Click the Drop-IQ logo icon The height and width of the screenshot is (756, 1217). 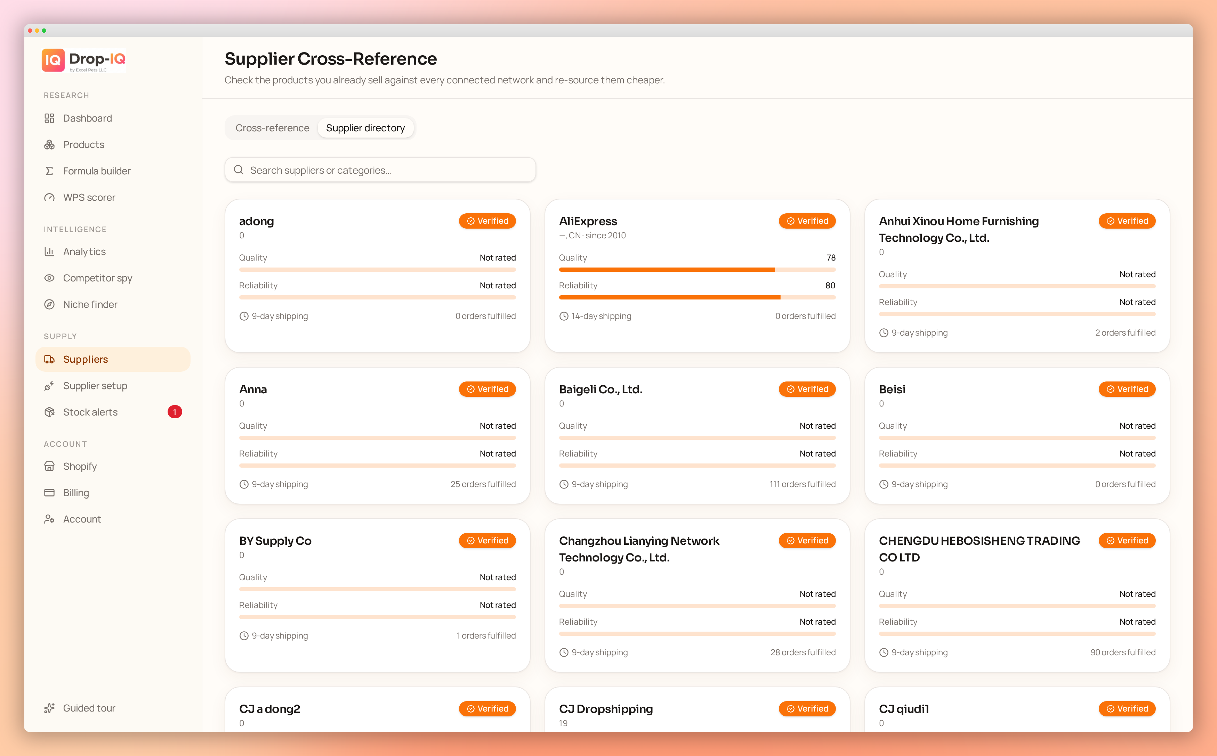pyautogui.click(x=53, y=60)
